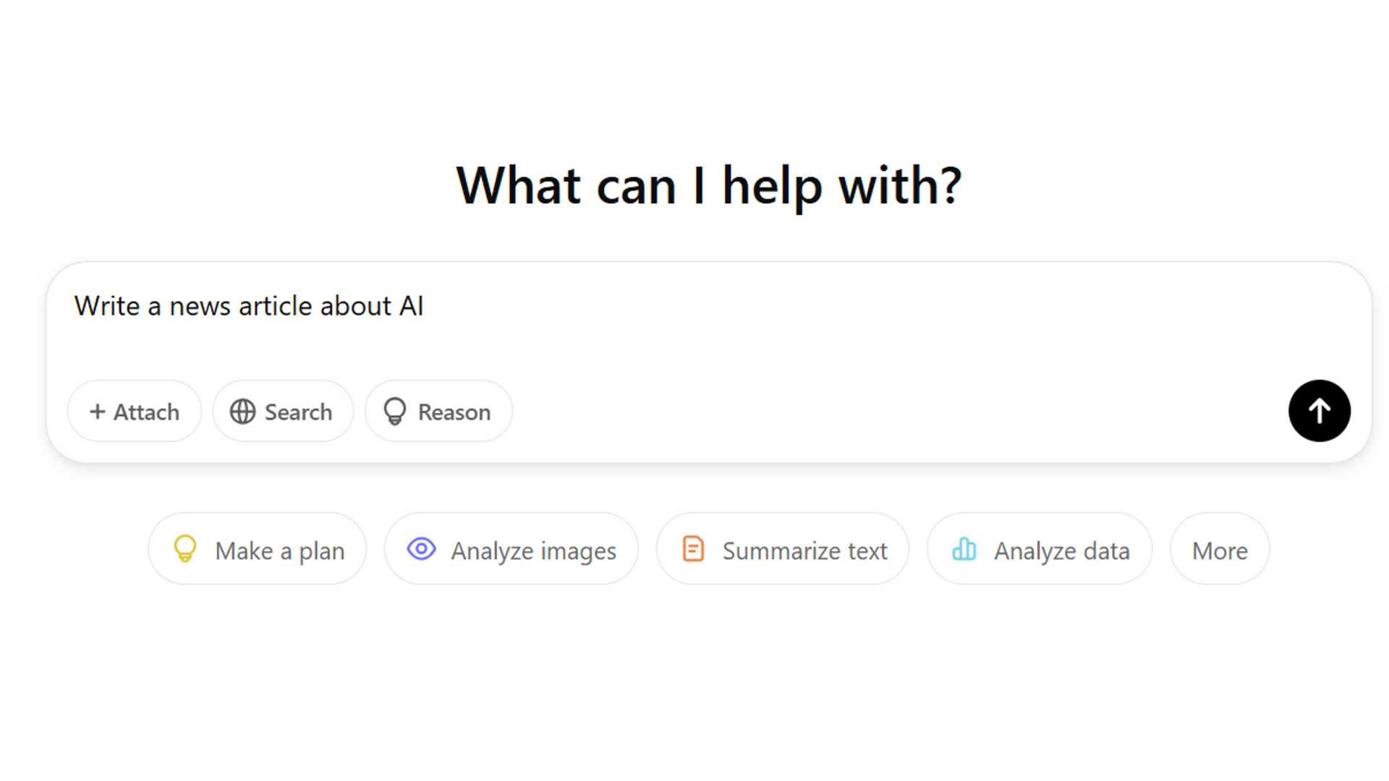The height and width of the screenshot is (781, 1389).
Task: Pick the "Summarize text" suggestion text
Action: tap(804, 551)
